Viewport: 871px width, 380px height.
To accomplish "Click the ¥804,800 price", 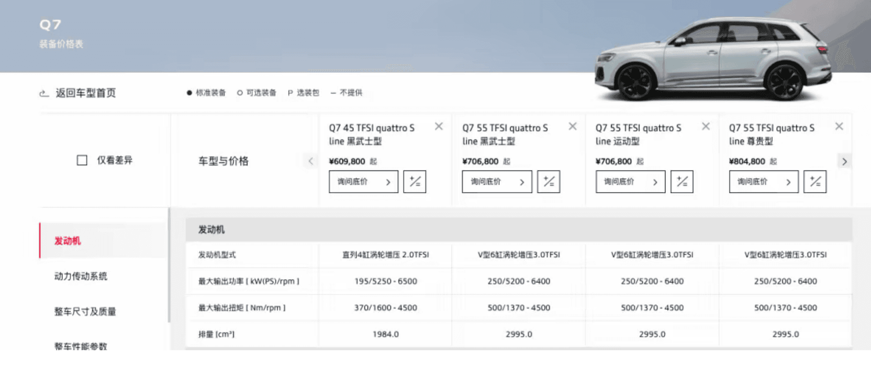I will [747, 161].
